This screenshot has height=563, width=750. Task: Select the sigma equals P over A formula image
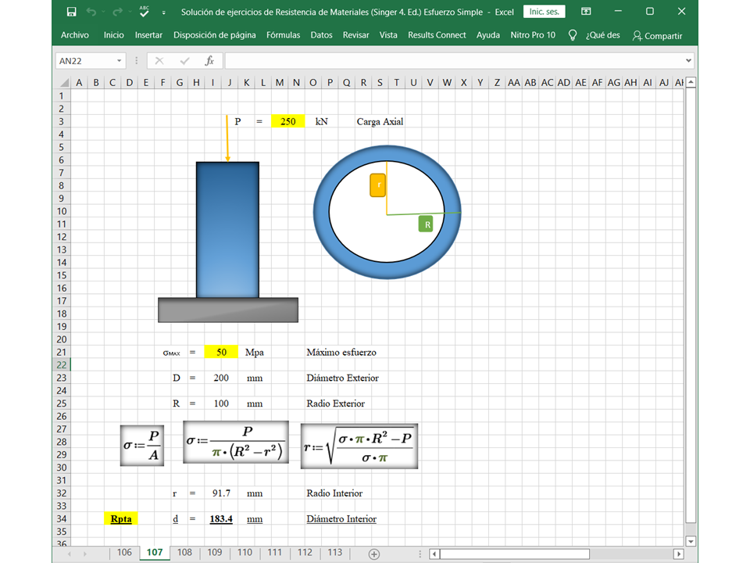tap(142, 446)
